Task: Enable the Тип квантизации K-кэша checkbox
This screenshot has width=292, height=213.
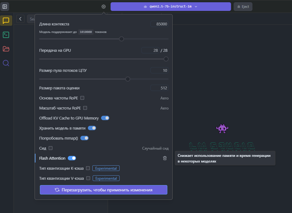Action: [x=88, y=168]
